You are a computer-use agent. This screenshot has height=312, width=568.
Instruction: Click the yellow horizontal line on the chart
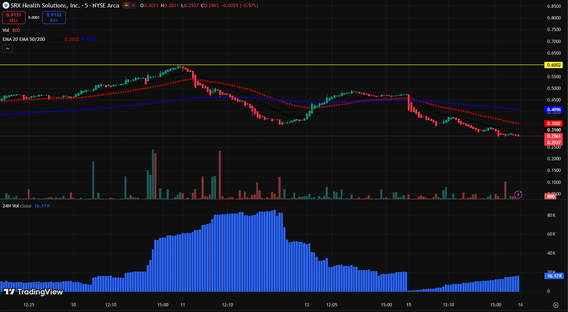click(x=272, y=65)
